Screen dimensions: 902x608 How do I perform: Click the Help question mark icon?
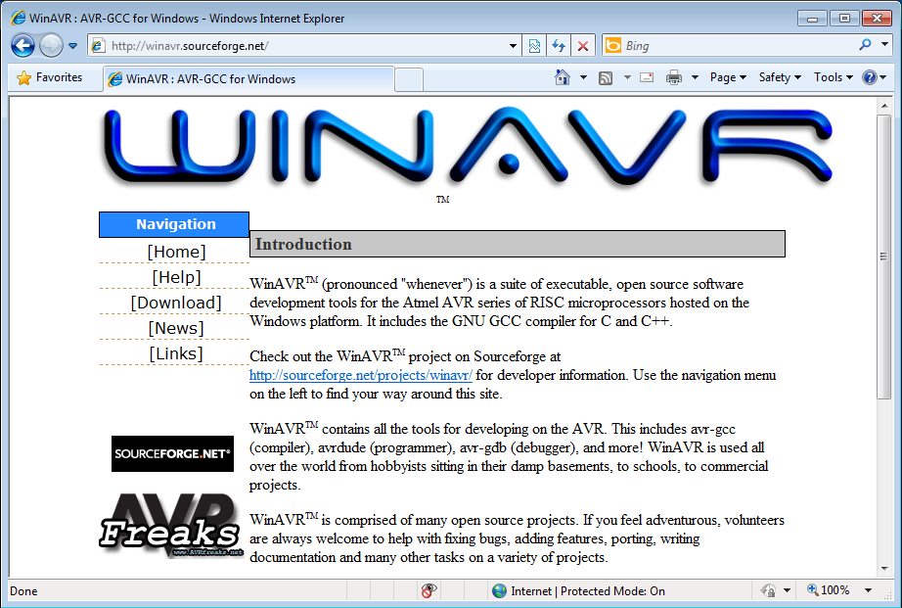pyautogui.click(x=869, y=77)
